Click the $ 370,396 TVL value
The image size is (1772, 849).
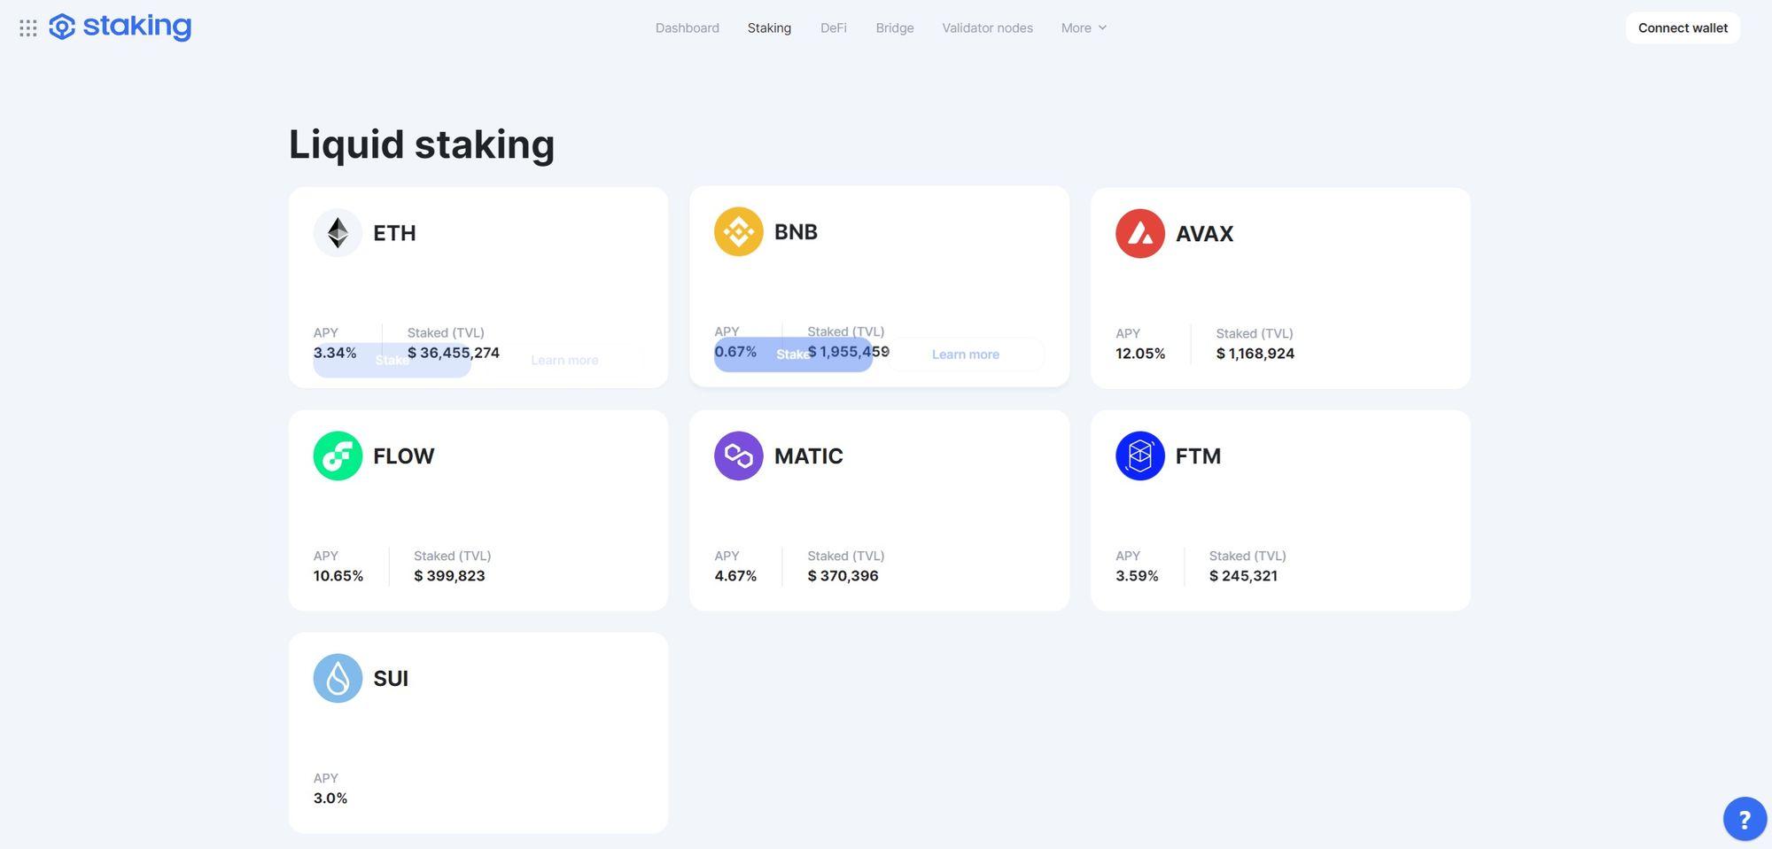[843, 576]
